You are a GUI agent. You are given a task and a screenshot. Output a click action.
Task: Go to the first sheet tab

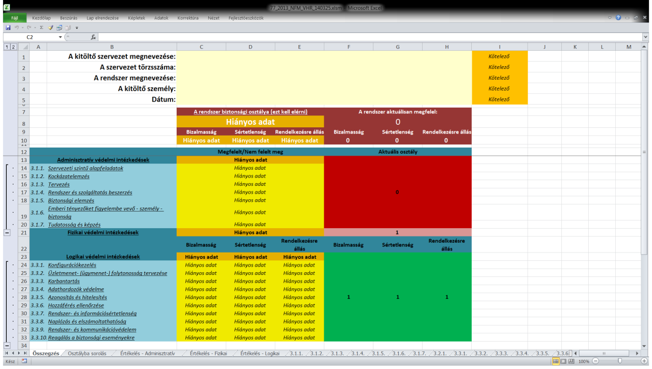(x=6, y=353)
